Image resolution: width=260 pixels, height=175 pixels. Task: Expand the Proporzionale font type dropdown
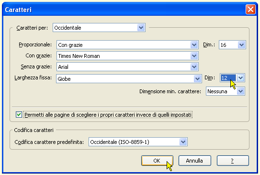127,44
